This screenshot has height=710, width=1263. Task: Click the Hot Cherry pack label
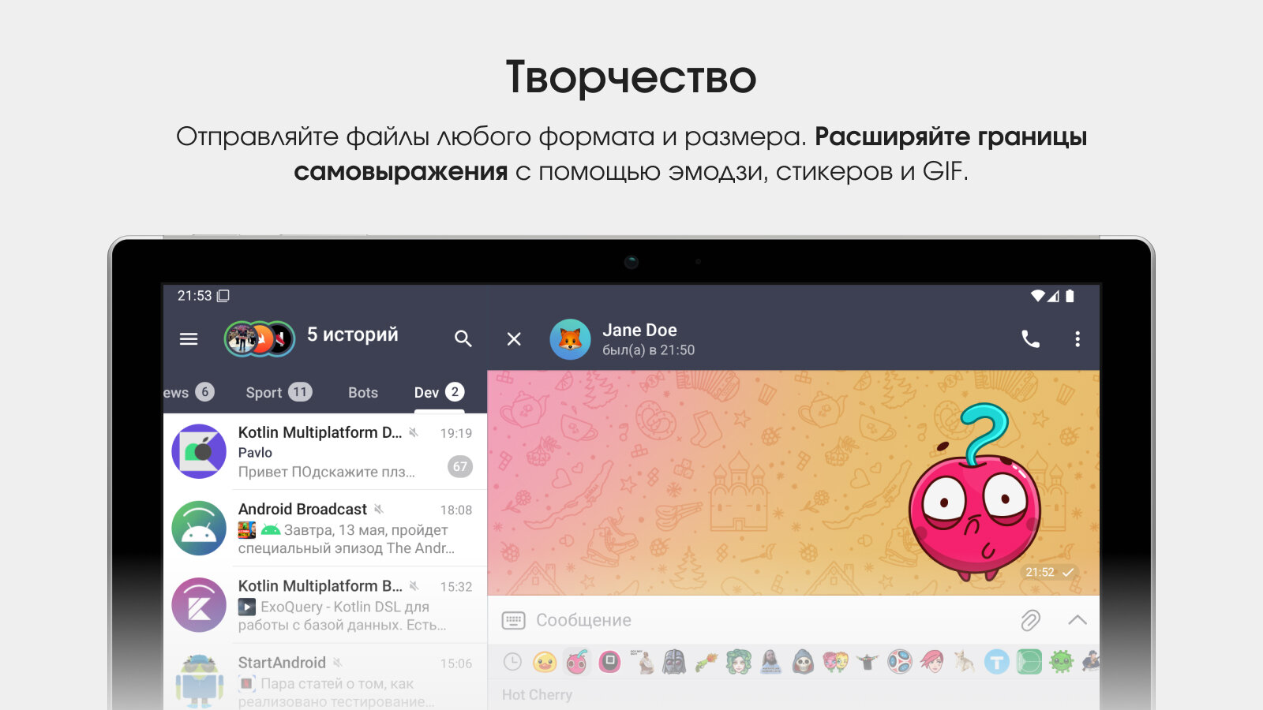(538, 695)
